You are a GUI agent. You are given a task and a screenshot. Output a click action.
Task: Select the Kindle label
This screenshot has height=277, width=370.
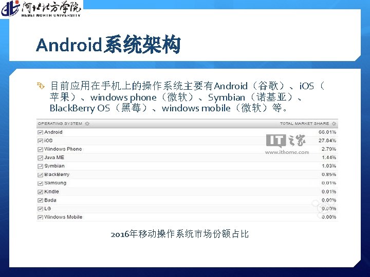point(52,191)
